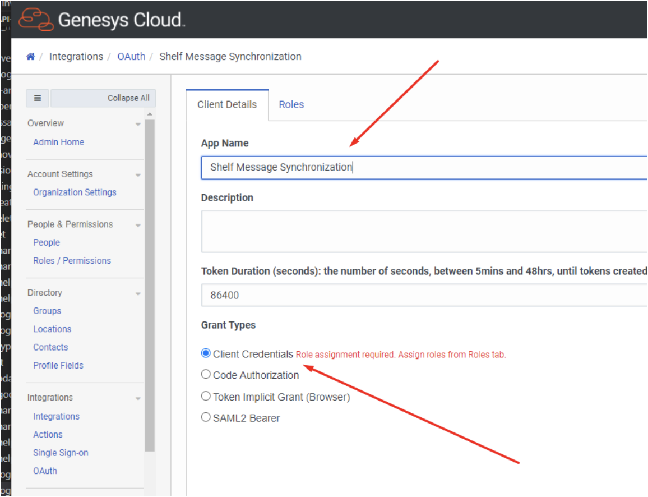Image resolution: width=648 pixels, height=497 pixels.
Task: Toggle the sidebar hamburger menu icon
Action: 38,98
